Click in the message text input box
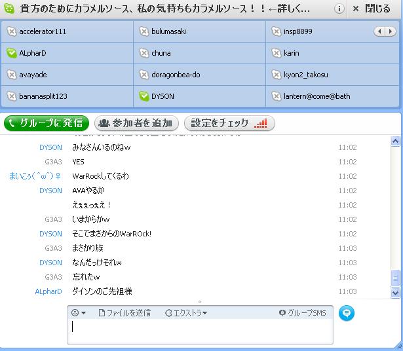The height and width of the screenshot is (351, 403). point(200,331)
